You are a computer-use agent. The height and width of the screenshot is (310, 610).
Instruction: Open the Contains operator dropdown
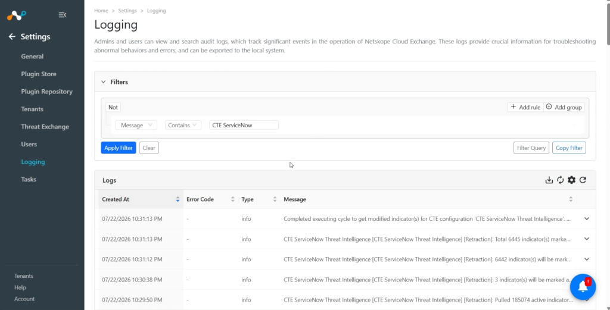183,125
